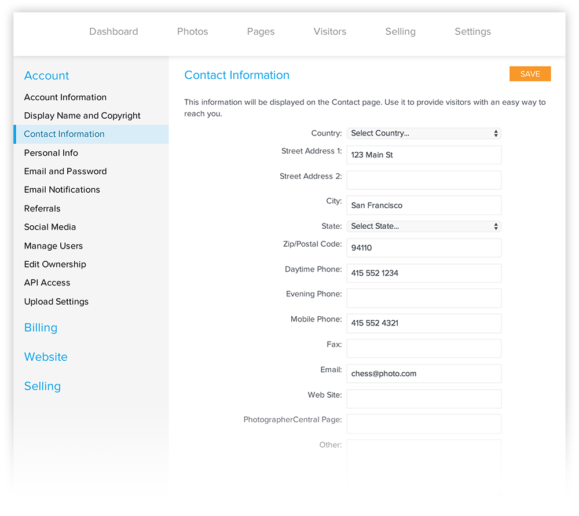Click the Mobile Phone field
The image size is (579, 516).
pos(424,323)
